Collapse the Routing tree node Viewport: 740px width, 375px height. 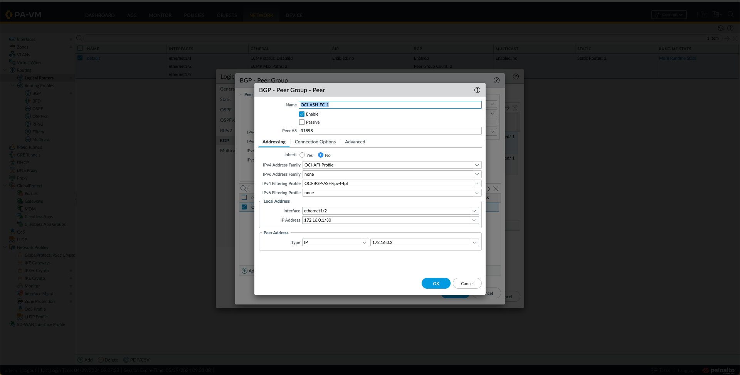[5, 70]
